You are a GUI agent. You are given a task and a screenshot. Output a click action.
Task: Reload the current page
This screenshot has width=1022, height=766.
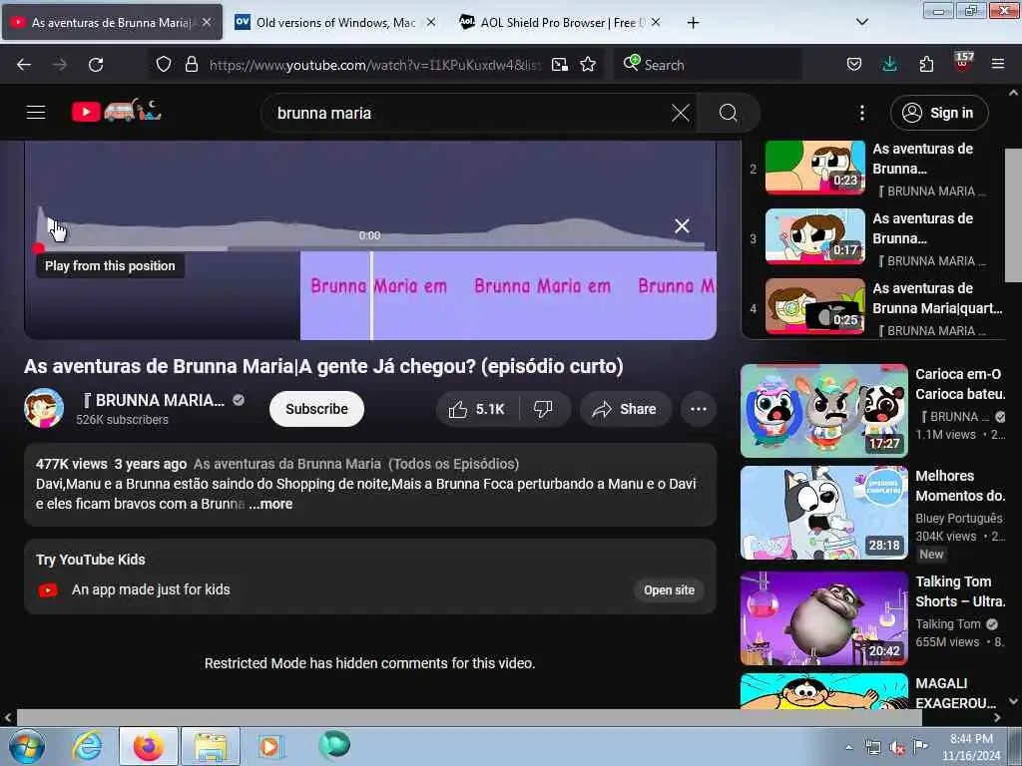96,65
